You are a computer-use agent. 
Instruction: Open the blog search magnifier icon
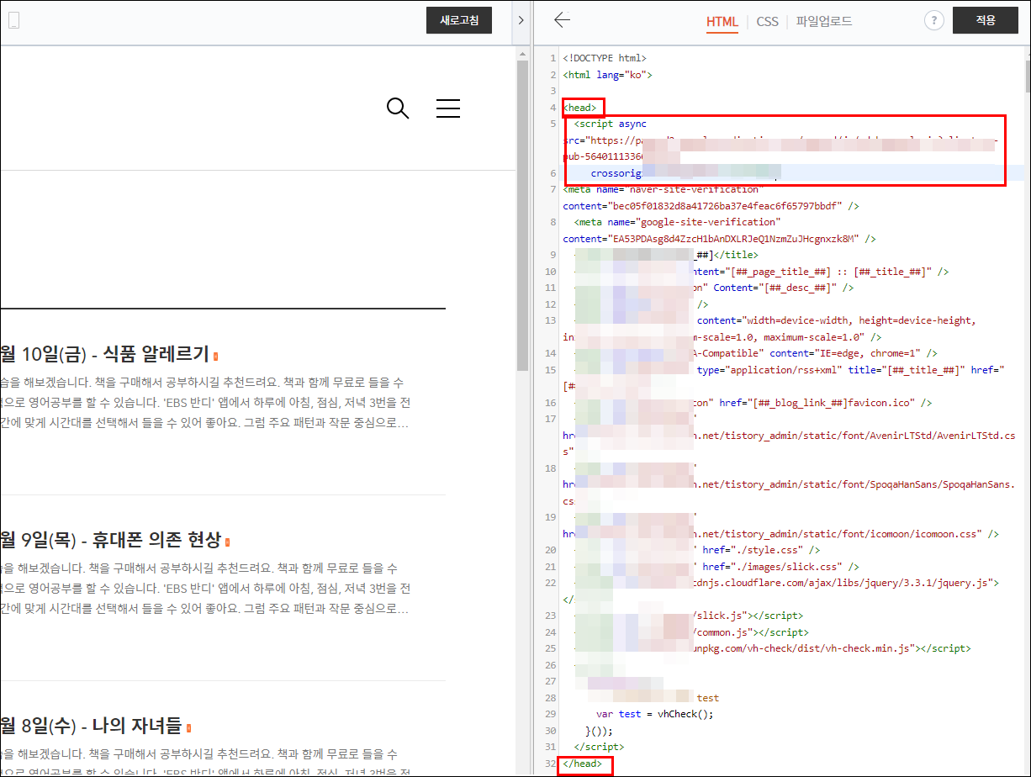click(398, 108)
